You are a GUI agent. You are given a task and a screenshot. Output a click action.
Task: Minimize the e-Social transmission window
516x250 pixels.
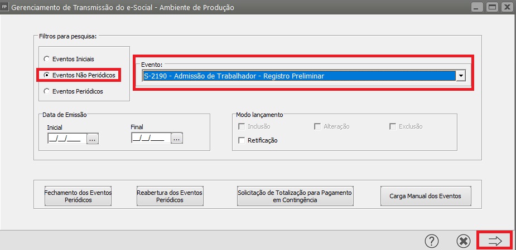point(477,7)
